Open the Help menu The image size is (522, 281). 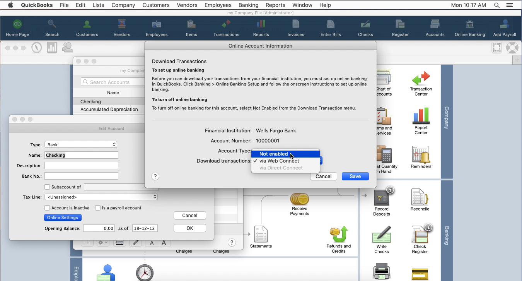point(325,5)
